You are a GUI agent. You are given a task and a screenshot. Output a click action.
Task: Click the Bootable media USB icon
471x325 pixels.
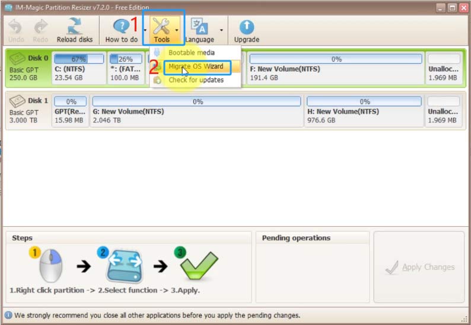[x=157, y=53]
